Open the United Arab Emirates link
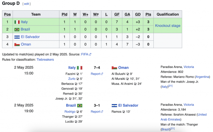The width and height of the screenshot is (213, 132). tap(183, 117)
